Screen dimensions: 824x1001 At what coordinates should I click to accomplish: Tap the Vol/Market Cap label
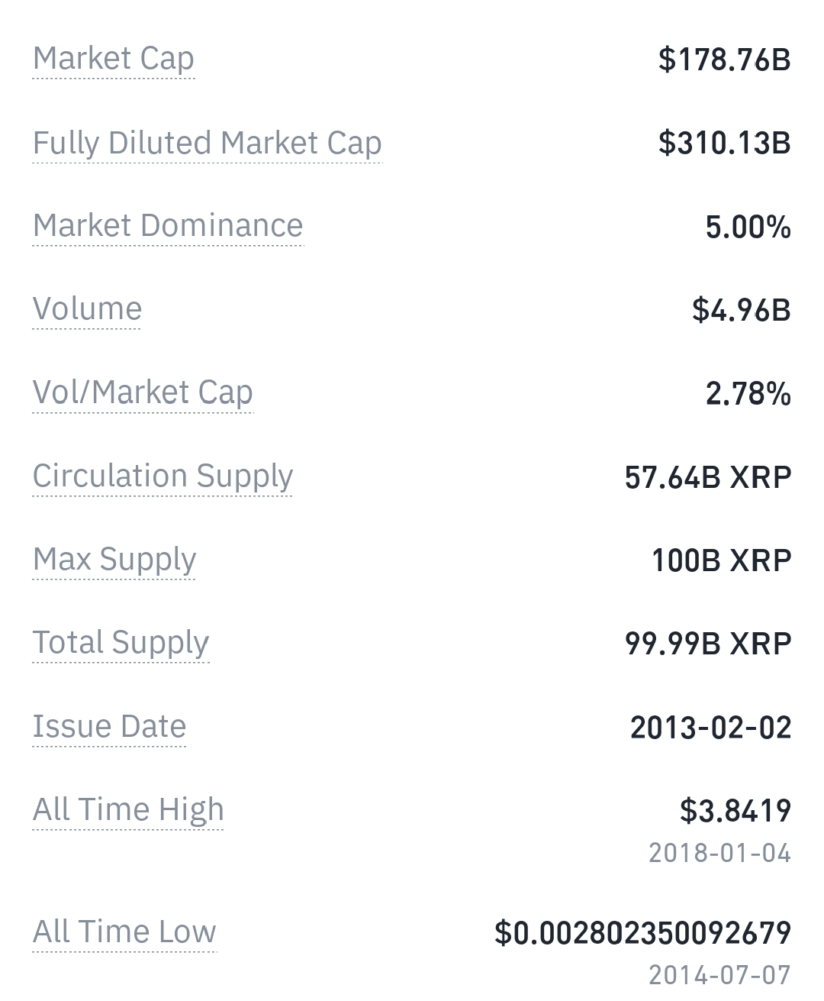pos(143,392)
